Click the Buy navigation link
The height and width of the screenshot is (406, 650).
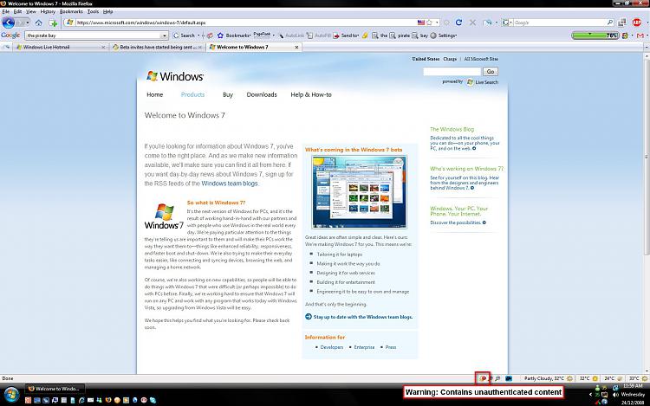point(228,94)
